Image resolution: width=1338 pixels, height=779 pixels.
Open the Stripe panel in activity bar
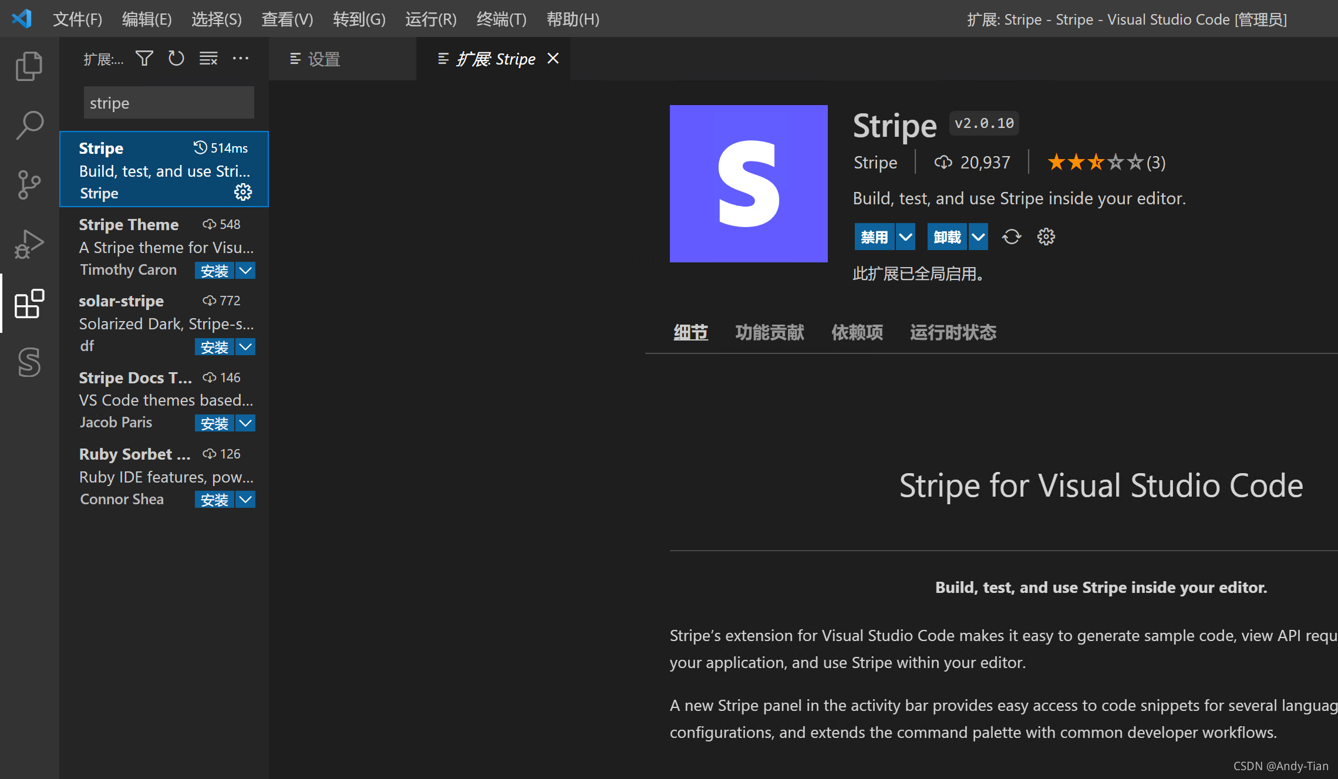29,362
